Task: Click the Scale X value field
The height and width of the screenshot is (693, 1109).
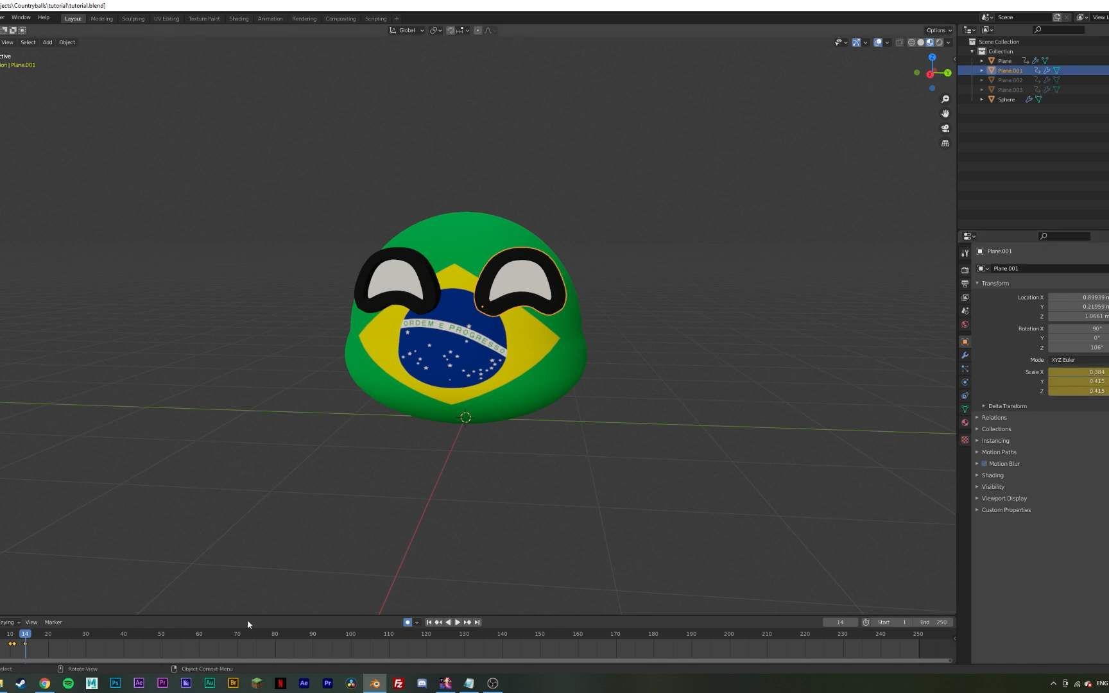Action: 1079,372
